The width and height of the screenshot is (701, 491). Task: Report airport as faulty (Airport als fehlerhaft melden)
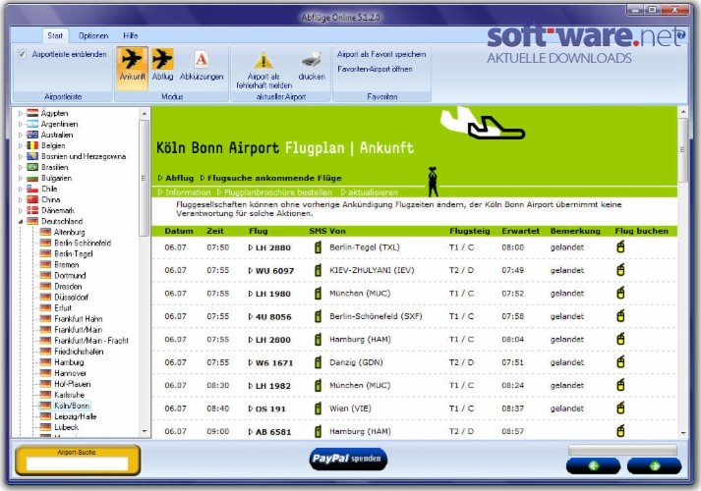(263, 70)
